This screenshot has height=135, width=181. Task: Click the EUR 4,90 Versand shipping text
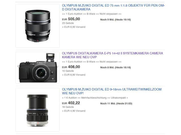tap(74, 111)
